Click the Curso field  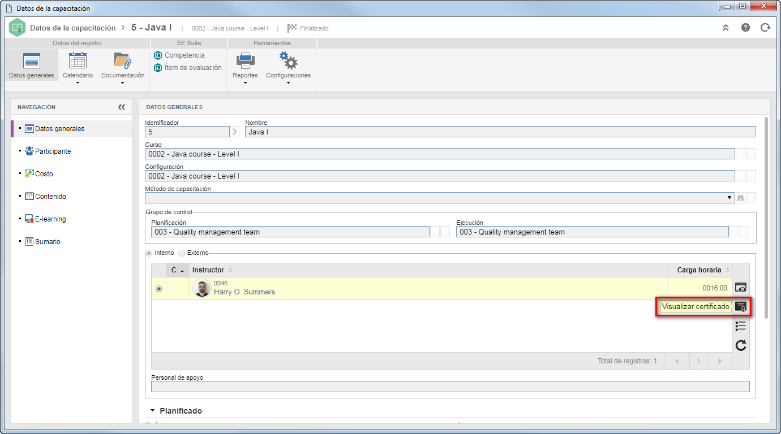(440, 154)
